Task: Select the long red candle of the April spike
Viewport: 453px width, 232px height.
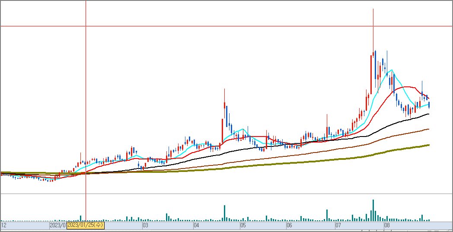Action: coord(222,130)
